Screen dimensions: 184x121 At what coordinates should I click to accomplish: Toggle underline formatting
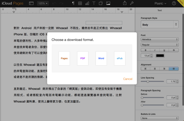[x=164, y=50]
